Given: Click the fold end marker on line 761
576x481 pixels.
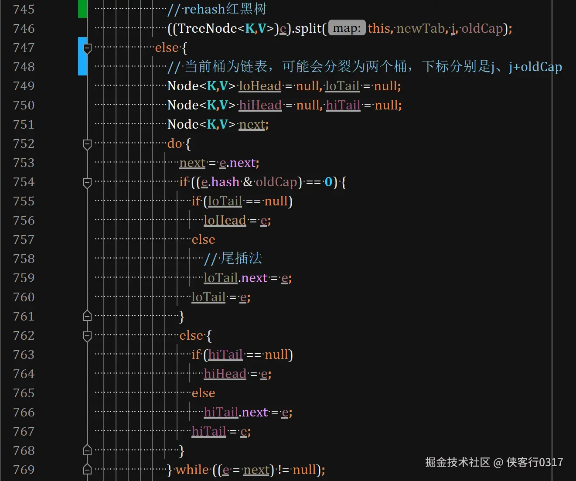Looking at the screenshot, I should [x=87, y=316].
